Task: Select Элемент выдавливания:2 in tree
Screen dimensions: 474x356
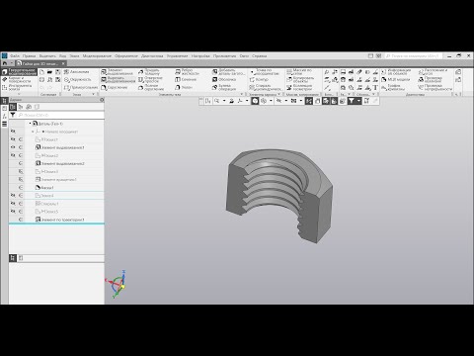Action: pyautogui.click(x=60, y=163)
